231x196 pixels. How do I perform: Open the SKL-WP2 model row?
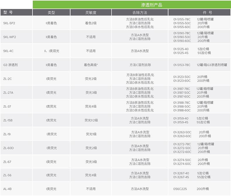click(x=9, y=37)
